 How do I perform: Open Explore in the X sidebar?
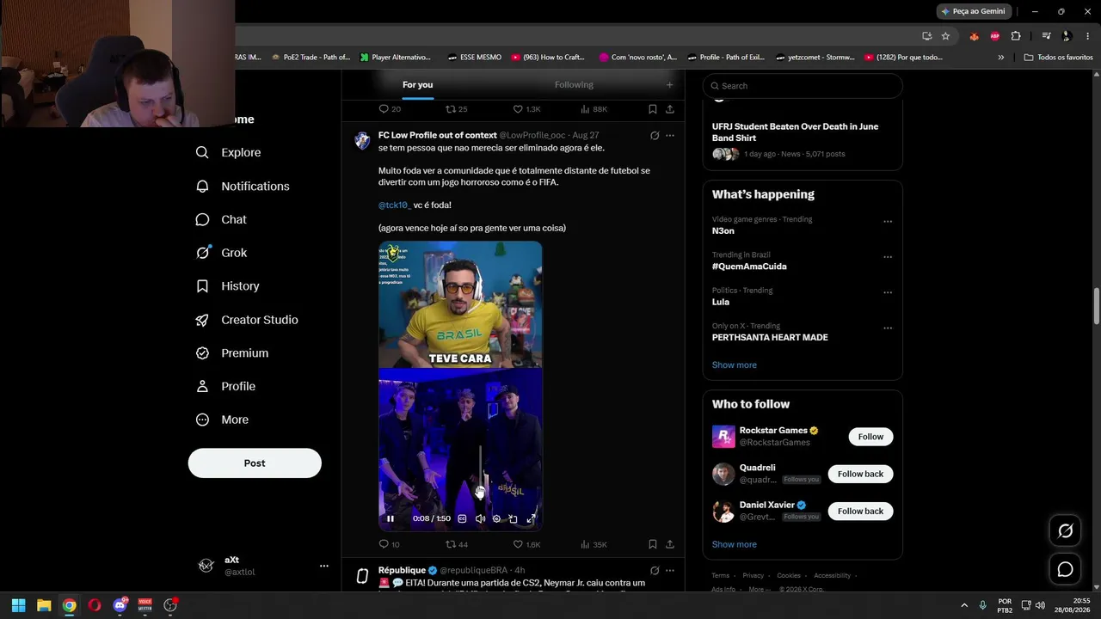(228, 152)
